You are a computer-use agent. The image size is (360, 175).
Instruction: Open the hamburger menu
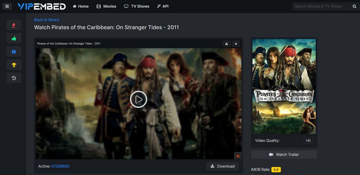click(7, 6)
